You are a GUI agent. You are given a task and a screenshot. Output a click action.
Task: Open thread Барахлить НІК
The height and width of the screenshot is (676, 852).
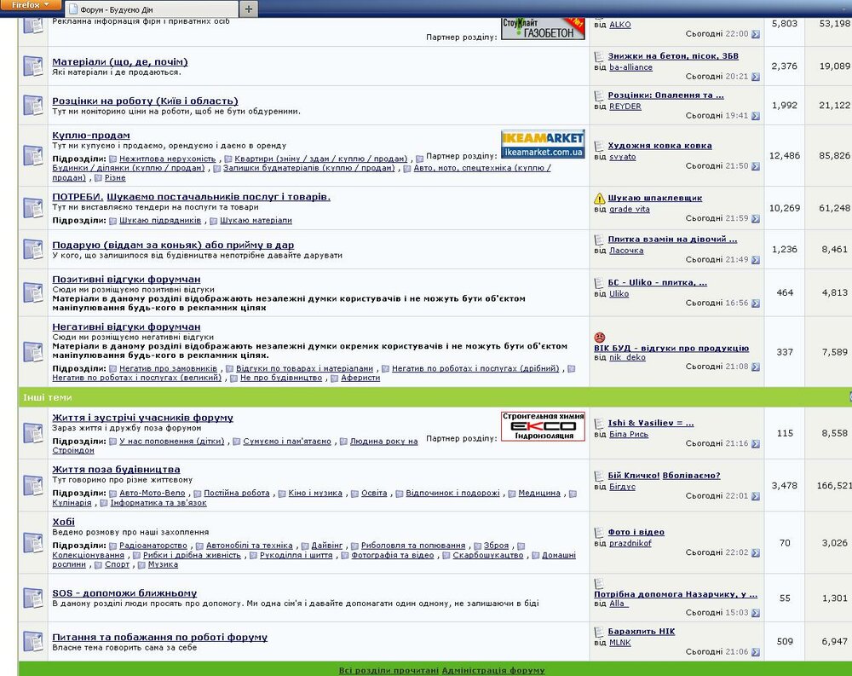tap(642, 631)
